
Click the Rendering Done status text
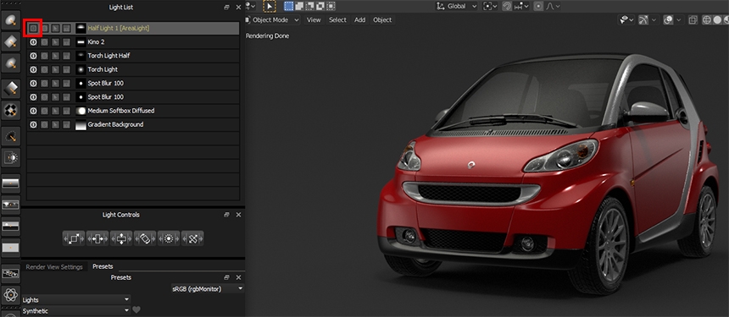tap(267, 36)
